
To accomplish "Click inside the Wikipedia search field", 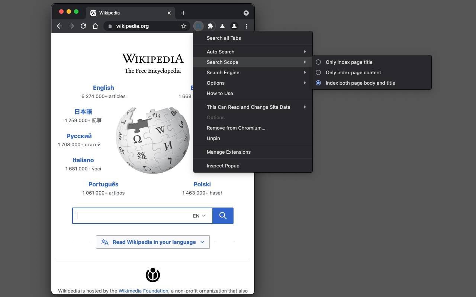I will [x=130, y=215].
